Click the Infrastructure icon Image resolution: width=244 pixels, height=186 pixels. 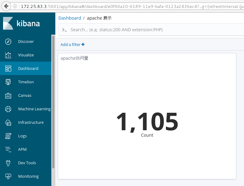8,123
